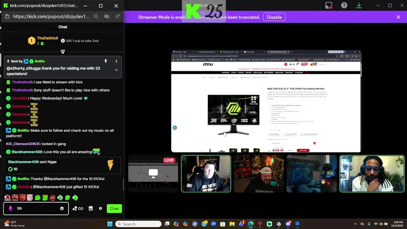Send message with the green Chat button
The width and height of the screenshot is (407, 229).
point(114,209)
